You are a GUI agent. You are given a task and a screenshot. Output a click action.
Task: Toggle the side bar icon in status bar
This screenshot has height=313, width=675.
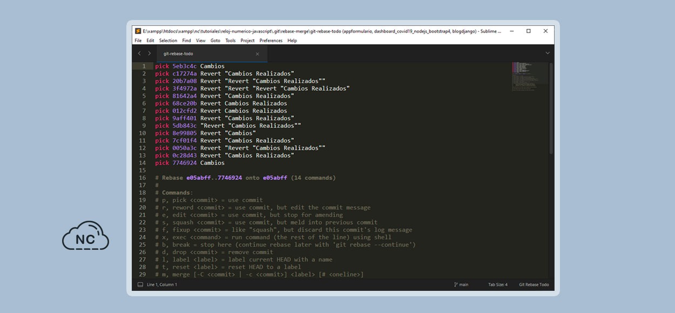point(140,284)
